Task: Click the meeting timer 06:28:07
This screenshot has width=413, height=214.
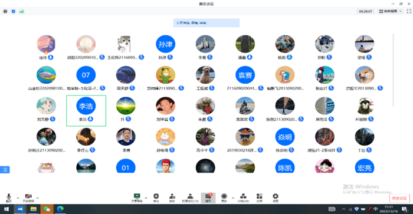Action: 366,11
